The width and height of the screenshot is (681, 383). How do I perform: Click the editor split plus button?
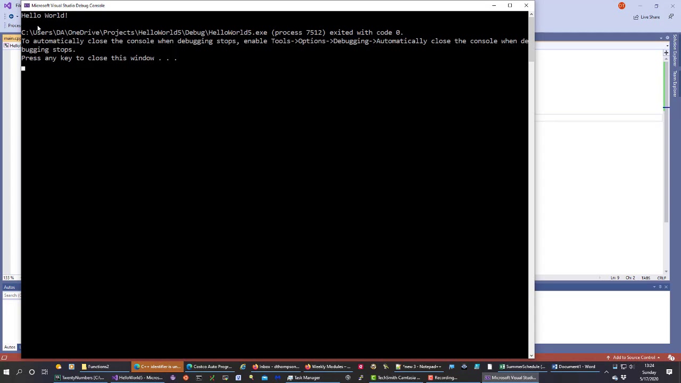pyautogui.click(x=666, y=53)
